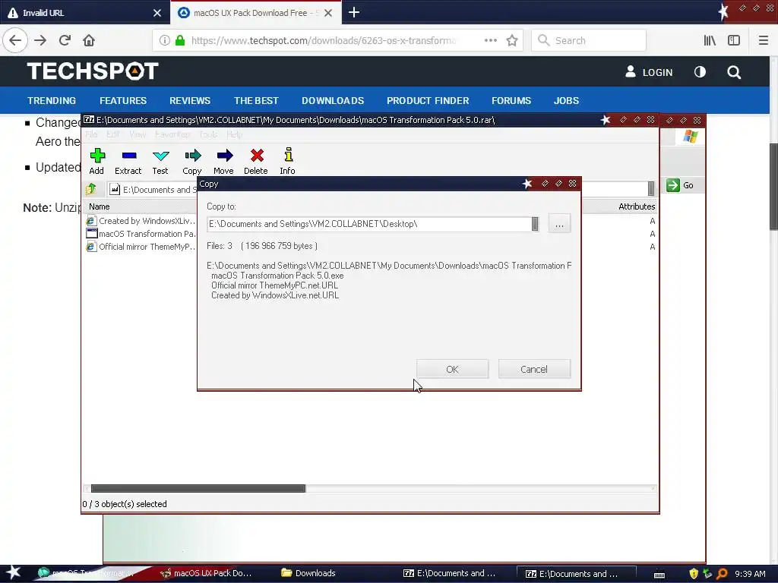Open 7-Zip address bar dropdown
Screen dimensions: 778x583
[651, 188]
